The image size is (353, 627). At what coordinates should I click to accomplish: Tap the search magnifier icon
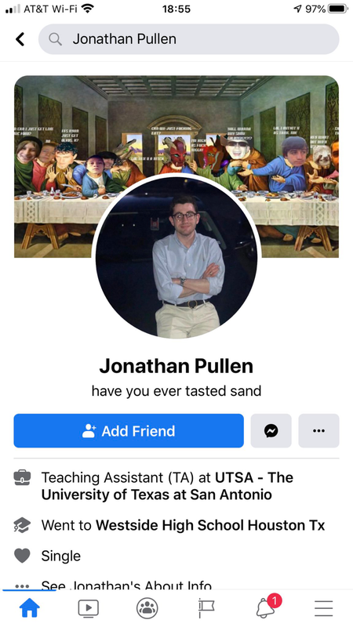pos(55,39)
